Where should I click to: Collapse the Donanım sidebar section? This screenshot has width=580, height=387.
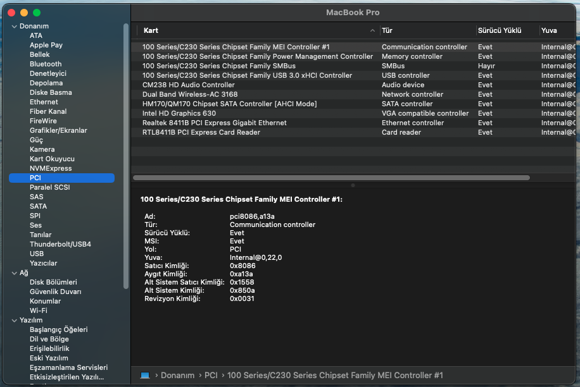(14, 27)
